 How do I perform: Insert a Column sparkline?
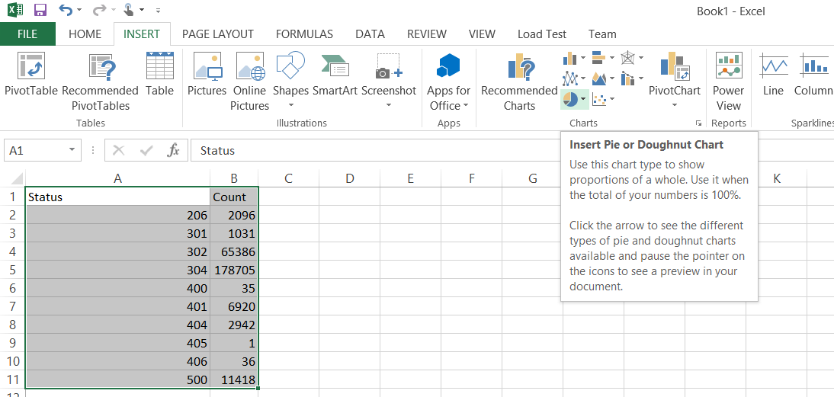point(813,75)
